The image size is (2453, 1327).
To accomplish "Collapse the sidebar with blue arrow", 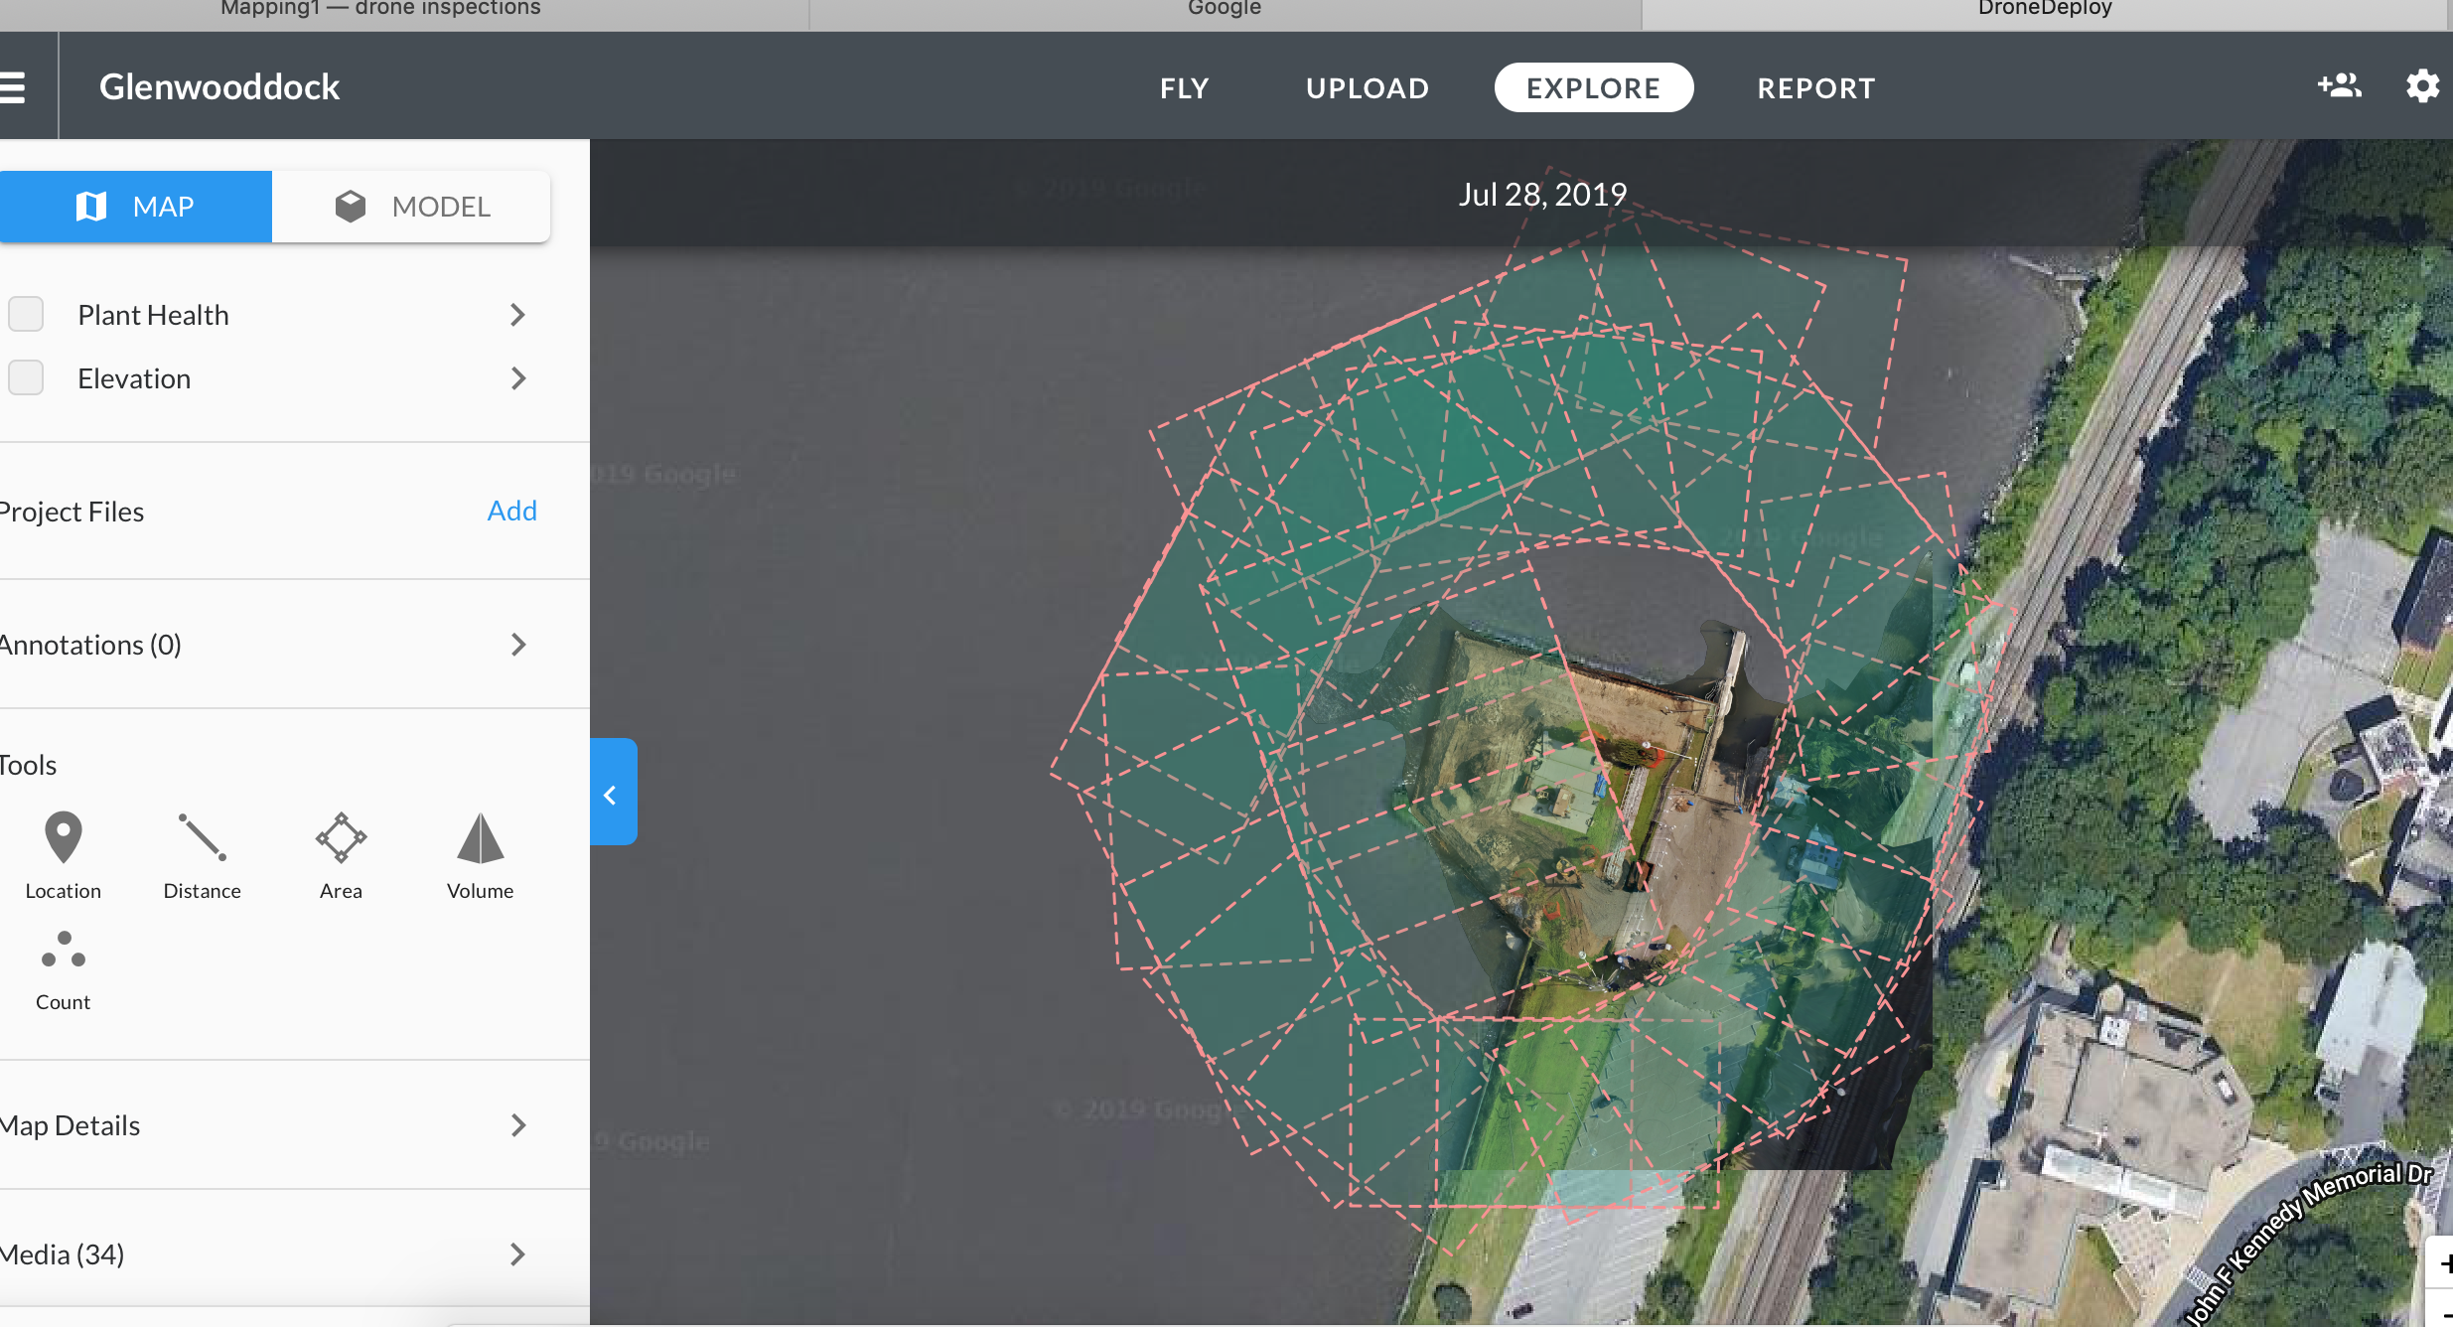I will point(612,794).
